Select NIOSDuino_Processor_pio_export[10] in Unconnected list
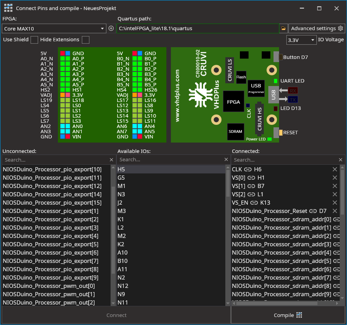The image size is (347, 325). point(56,169)
